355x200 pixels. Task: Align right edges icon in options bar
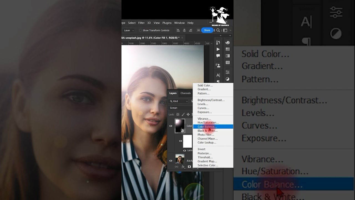point(191,30)
